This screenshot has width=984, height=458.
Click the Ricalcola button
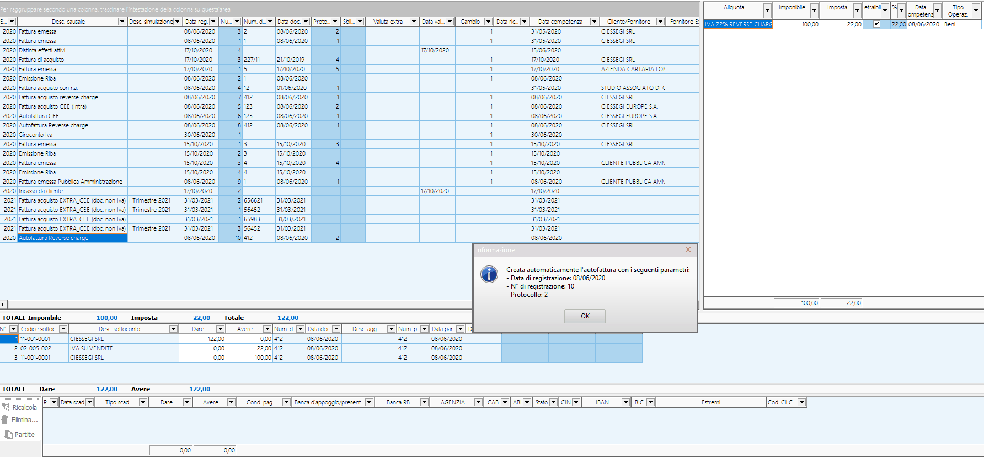tap(20, 407)
